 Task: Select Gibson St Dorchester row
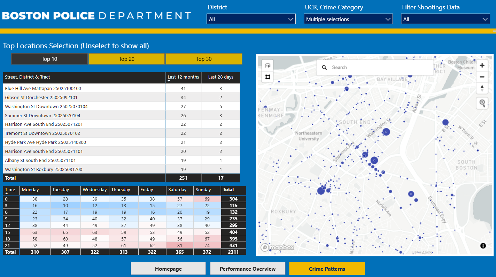pos(122,98)
